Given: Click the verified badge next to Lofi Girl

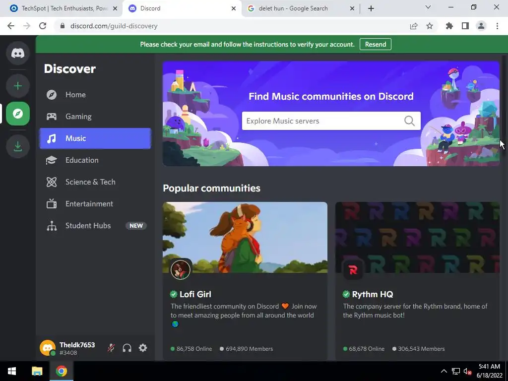Looking at the screenshot, I should coord(174,294).
